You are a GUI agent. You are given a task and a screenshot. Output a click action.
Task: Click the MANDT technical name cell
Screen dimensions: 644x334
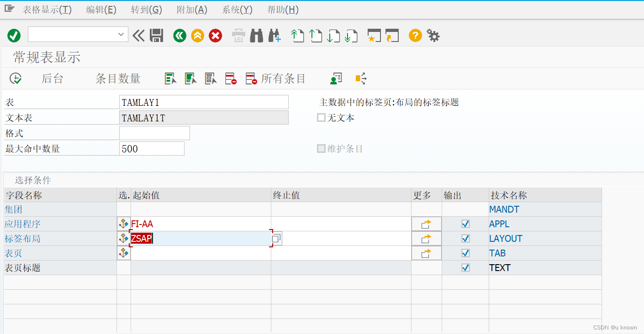(545, 209)
